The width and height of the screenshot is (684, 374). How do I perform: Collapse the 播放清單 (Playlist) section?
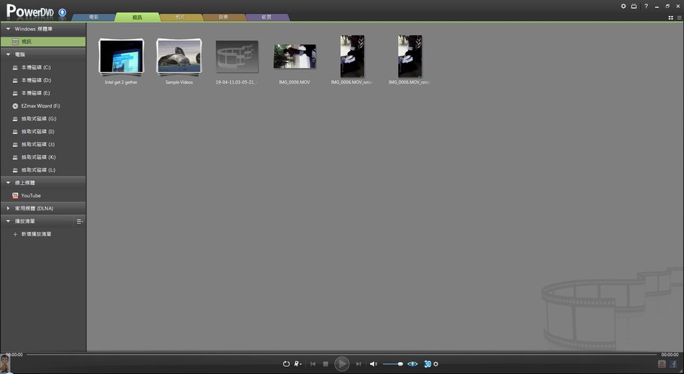8,221
